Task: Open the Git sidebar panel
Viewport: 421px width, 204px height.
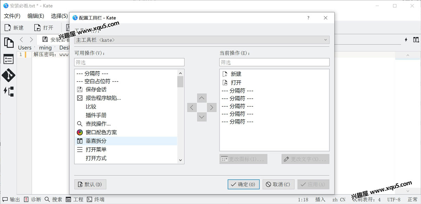Action: (x=8, y=75)
